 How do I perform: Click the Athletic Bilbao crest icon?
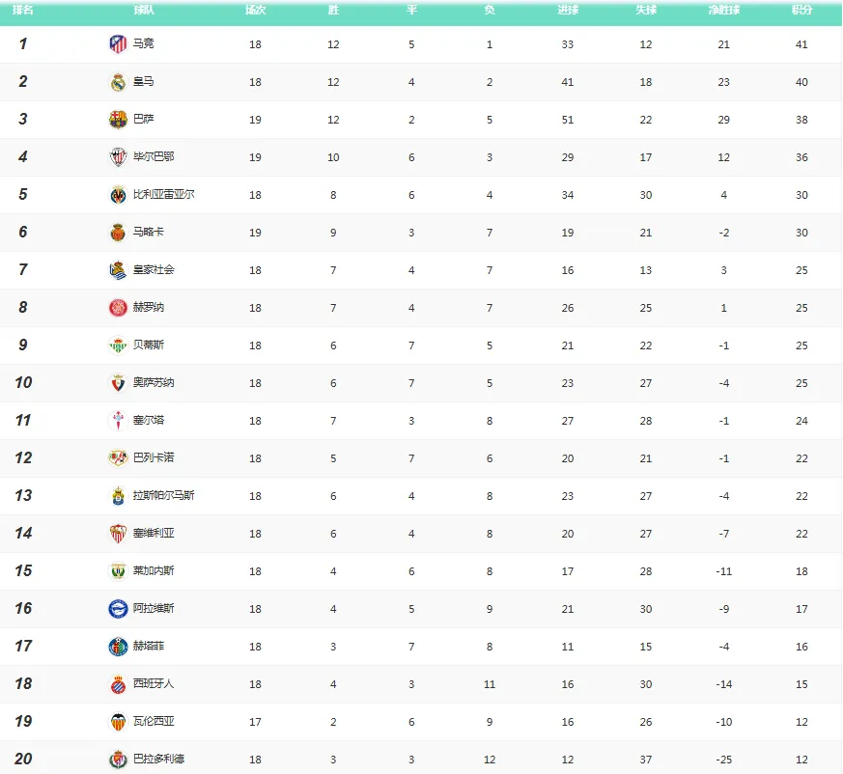pyautogui.click(x=118, y=157)
